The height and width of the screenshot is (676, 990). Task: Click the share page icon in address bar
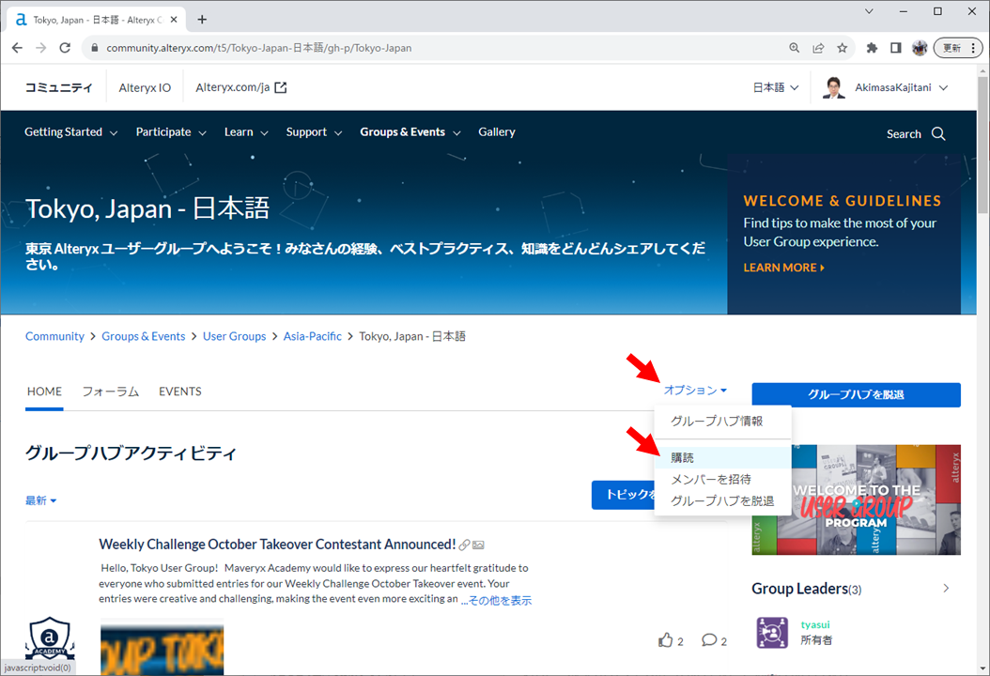[818, 48]
